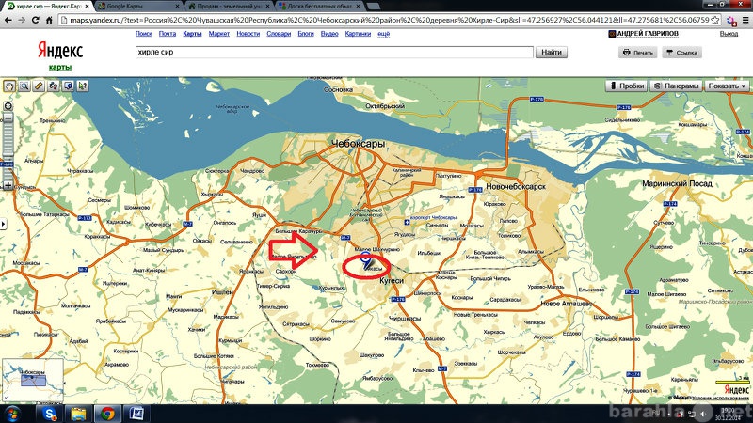Click the blue map location marker
Image resolution: width=753 pixels, height=423 pixels.
point(366,260)
